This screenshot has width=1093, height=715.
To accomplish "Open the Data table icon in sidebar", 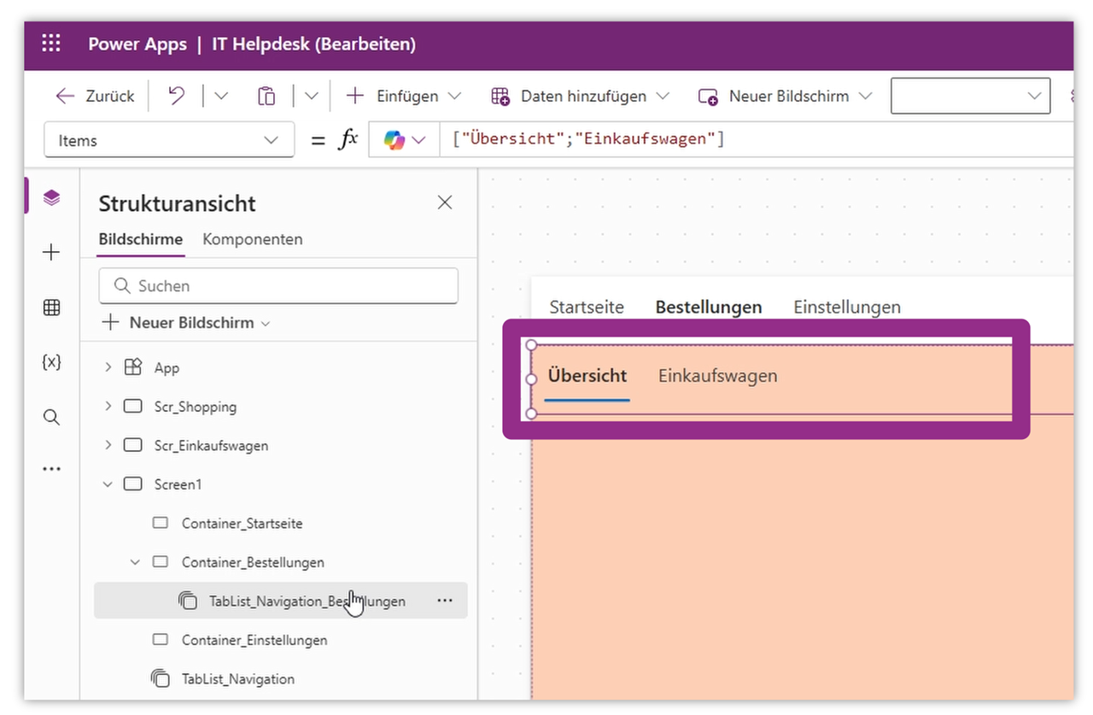I will point(51,308).
